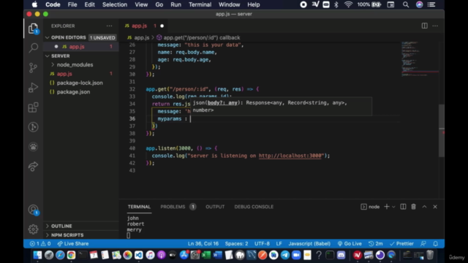Click the 2m timer status item
Screen dimensions: 468x263
point(376,243)
